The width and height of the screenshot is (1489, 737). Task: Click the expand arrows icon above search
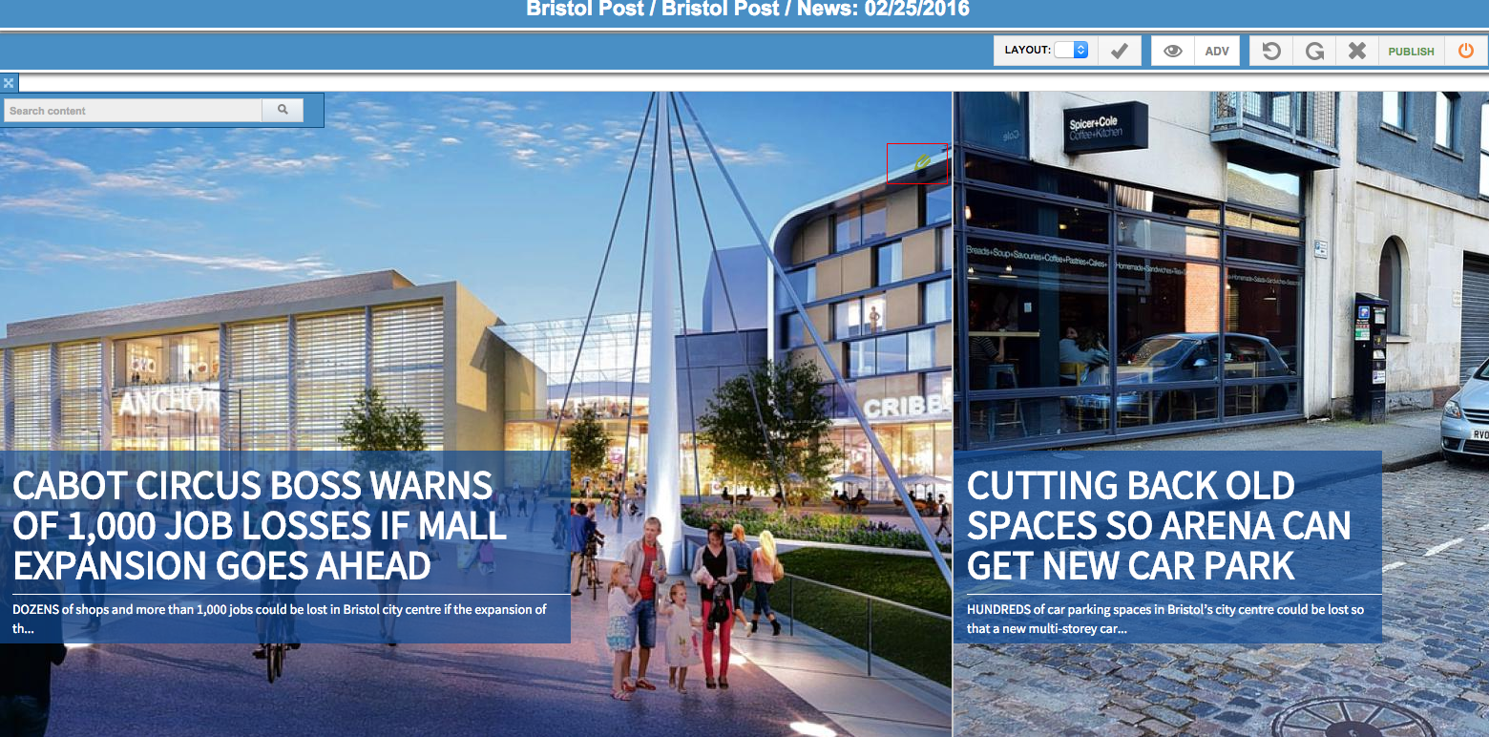9,83
